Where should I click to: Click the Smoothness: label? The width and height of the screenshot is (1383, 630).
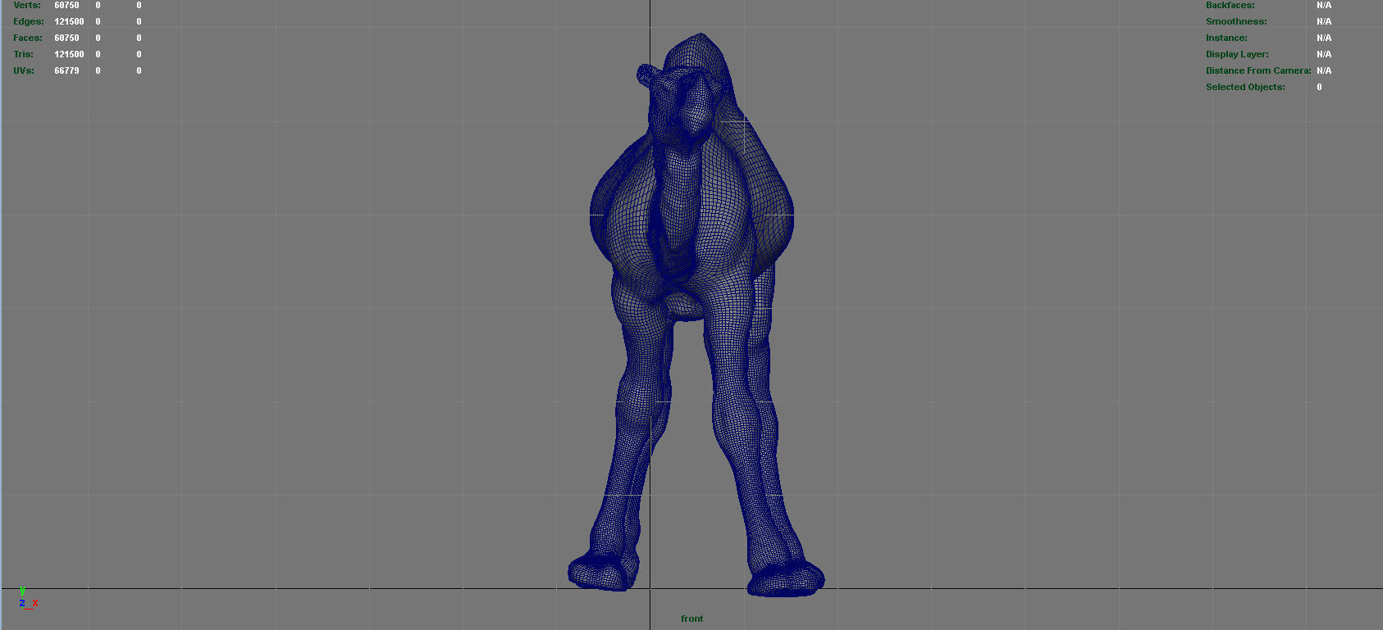pyautogui.click(x=1236, y=21)
